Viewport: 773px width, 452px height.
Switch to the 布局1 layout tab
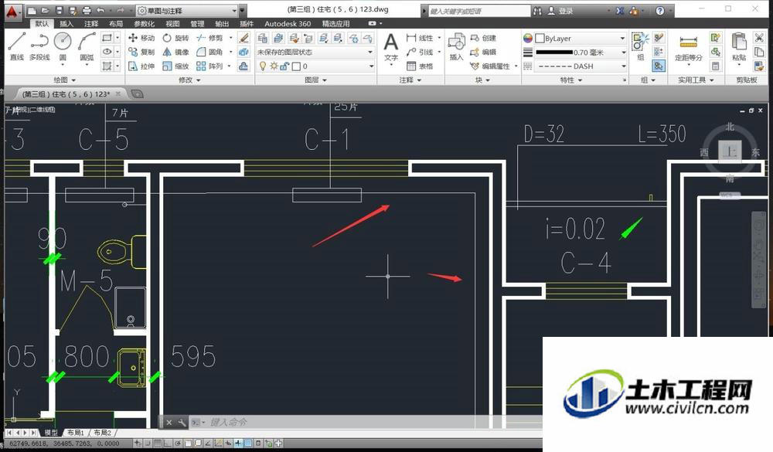pyautogui.click(x=76, y=432)
